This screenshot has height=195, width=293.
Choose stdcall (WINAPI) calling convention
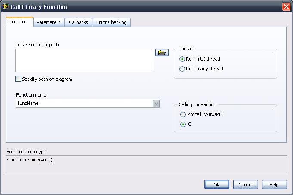[x=183, y=115]
